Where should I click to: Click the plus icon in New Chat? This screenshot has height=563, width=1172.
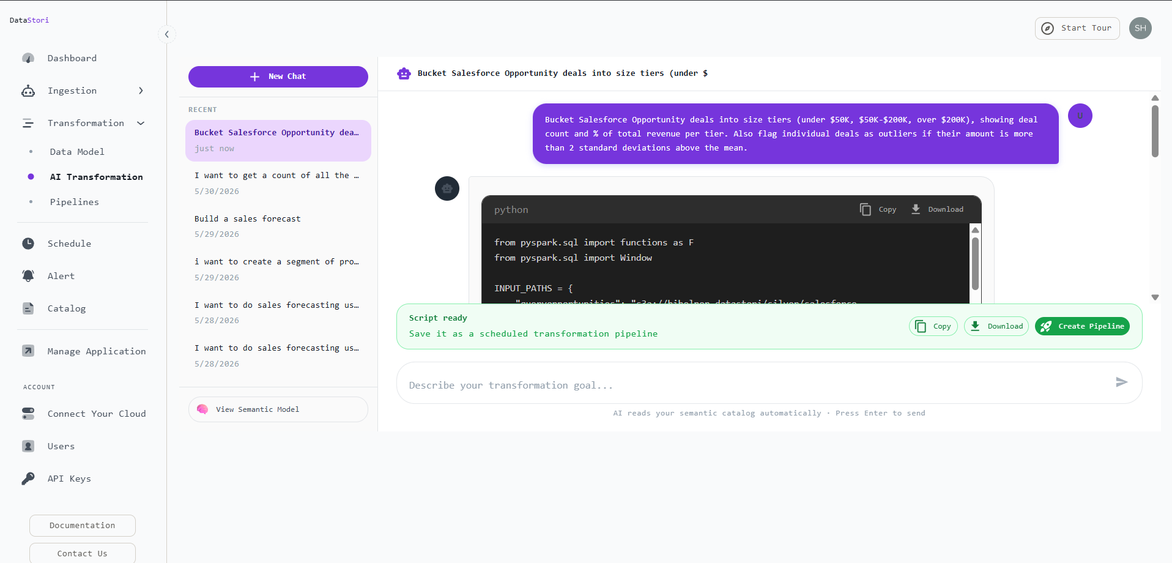click(255, 76)
